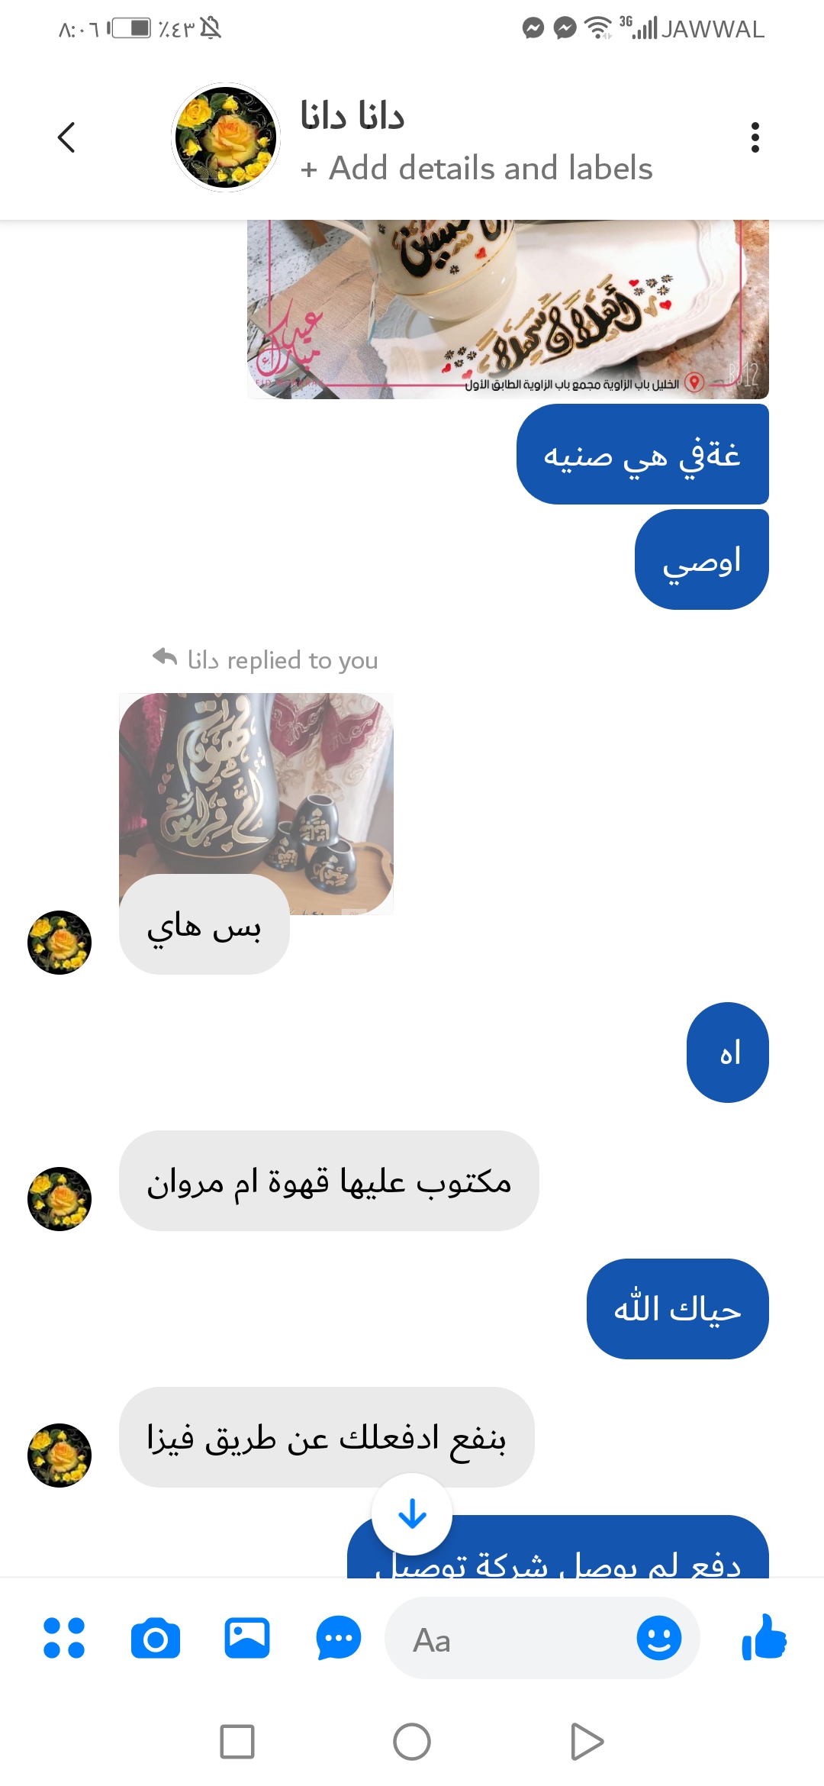
Task: Tap the Android home circle button
Action: 412,1742
